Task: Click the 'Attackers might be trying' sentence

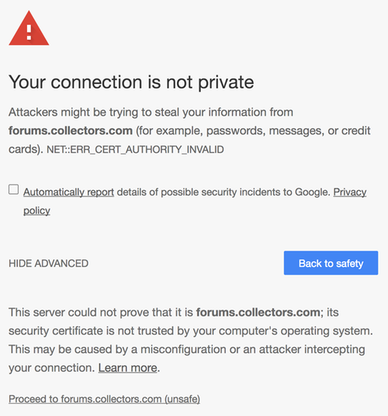Action: pyautogui.click(x=151, y=113)
